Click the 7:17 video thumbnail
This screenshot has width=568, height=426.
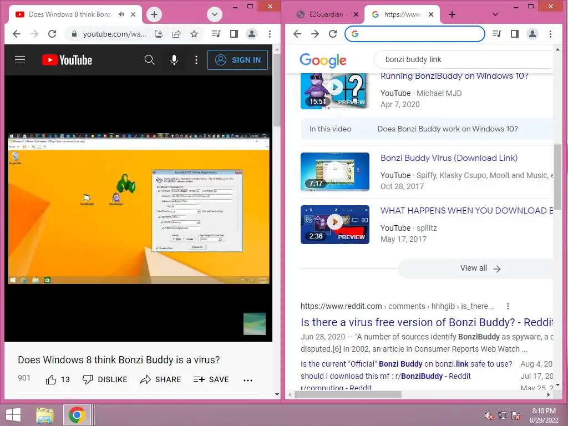pyautogui.click(x=334, y=172)
